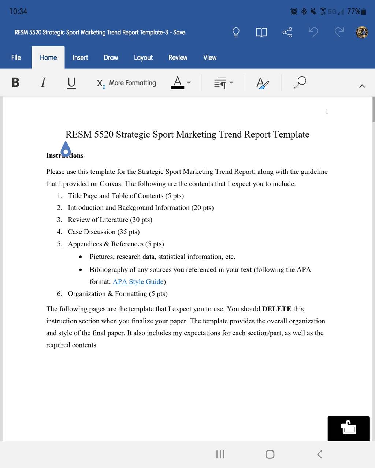
Task: Expand the paragraph formatting dropdown arrow
Action: point(231,83)
